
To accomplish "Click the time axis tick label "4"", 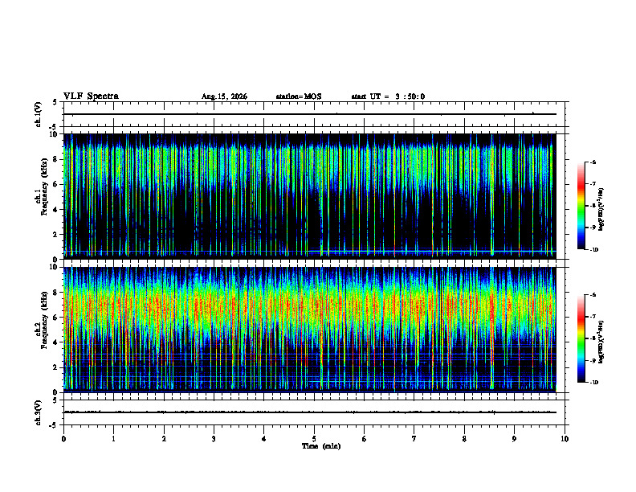I will click(263, 438).
